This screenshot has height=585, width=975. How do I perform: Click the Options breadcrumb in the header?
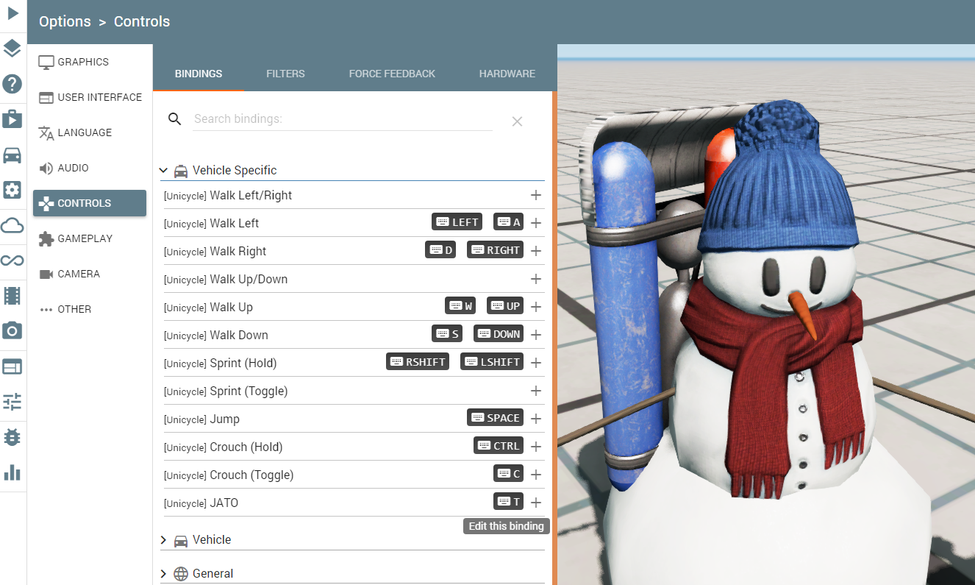[x=65, y=21]
